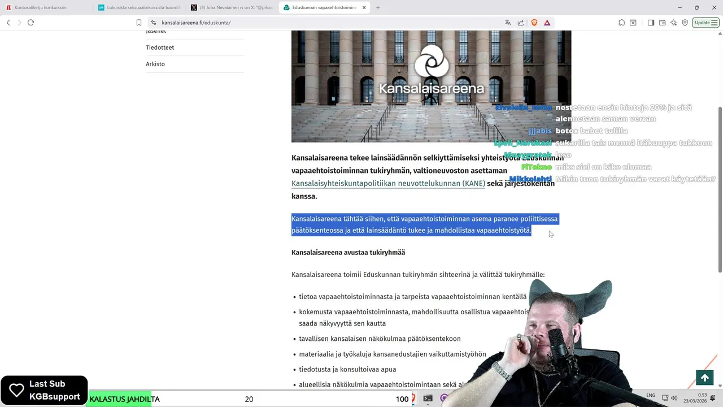Open the page translate icon

pyautogui.click(x=508, y=23)
